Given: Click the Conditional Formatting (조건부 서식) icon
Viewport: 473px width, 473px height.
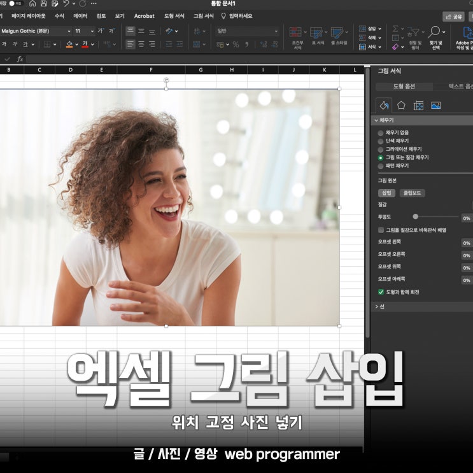Looking at the screenshot, I should pyautogui.click(x=295, y=32).
